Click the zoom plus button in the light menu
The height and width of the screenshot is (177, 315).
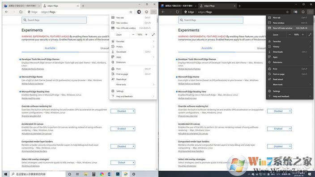click(x=146, y=35)
